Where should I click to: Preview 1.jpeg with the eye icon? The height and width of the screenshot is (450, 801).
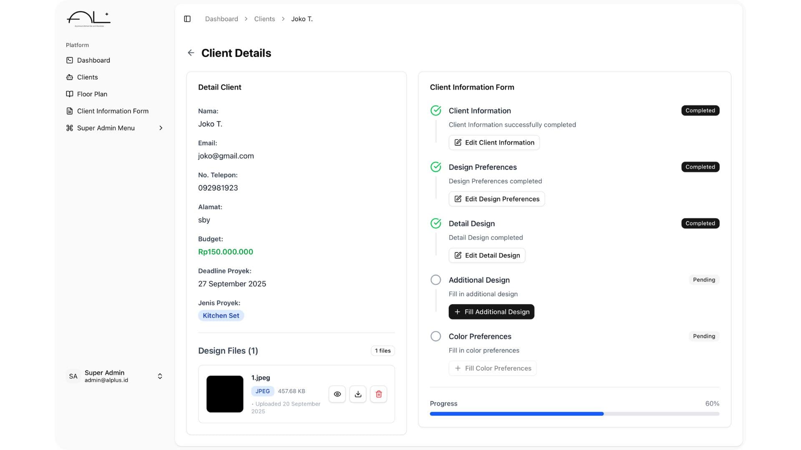(x=337, y=394)
